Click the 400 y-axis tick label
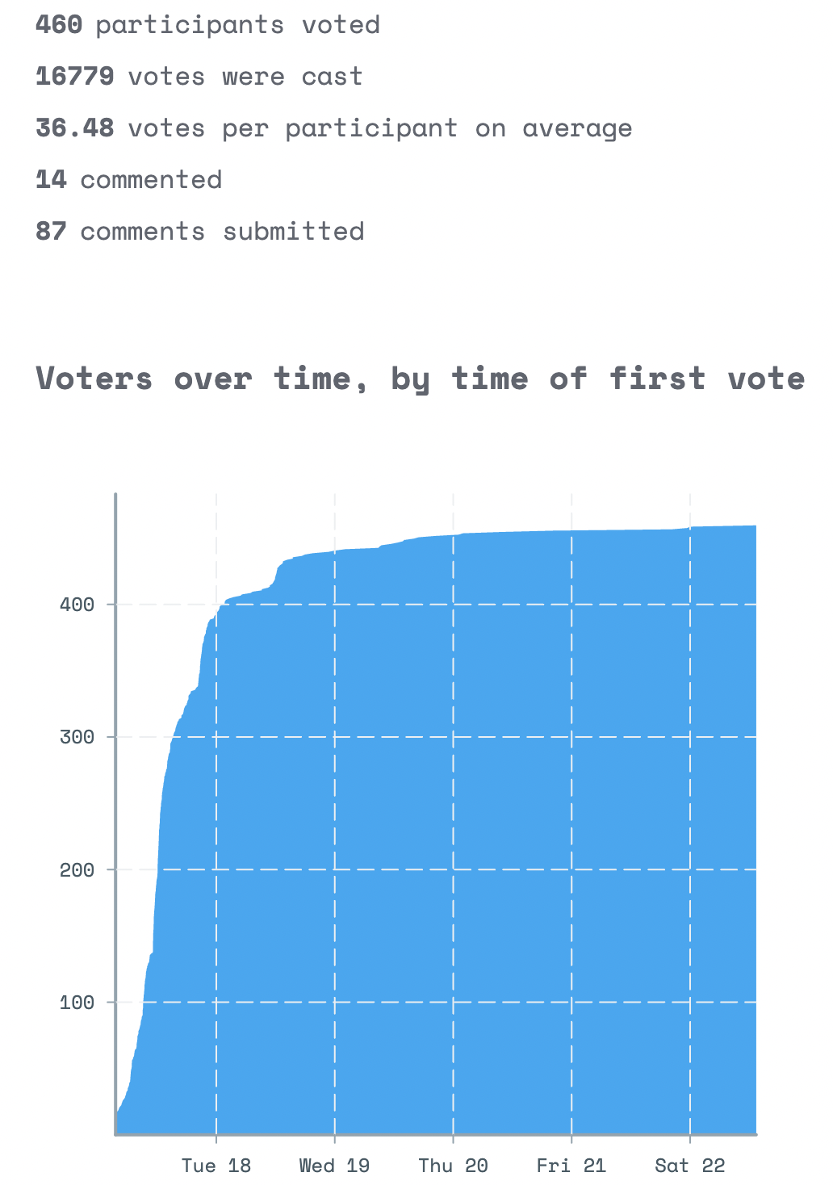The width and height of the screenshot is (833, 1185). [x=77, y=605]
